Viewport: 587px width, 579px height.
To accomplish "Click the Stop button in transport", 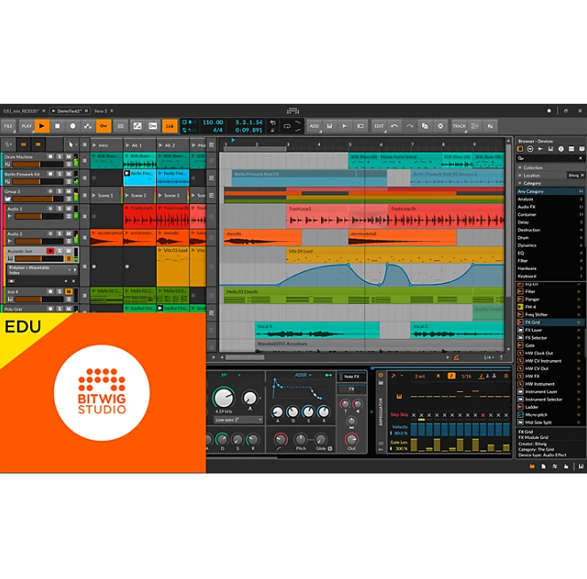I will pyautogui.click(x=59, y=126).
